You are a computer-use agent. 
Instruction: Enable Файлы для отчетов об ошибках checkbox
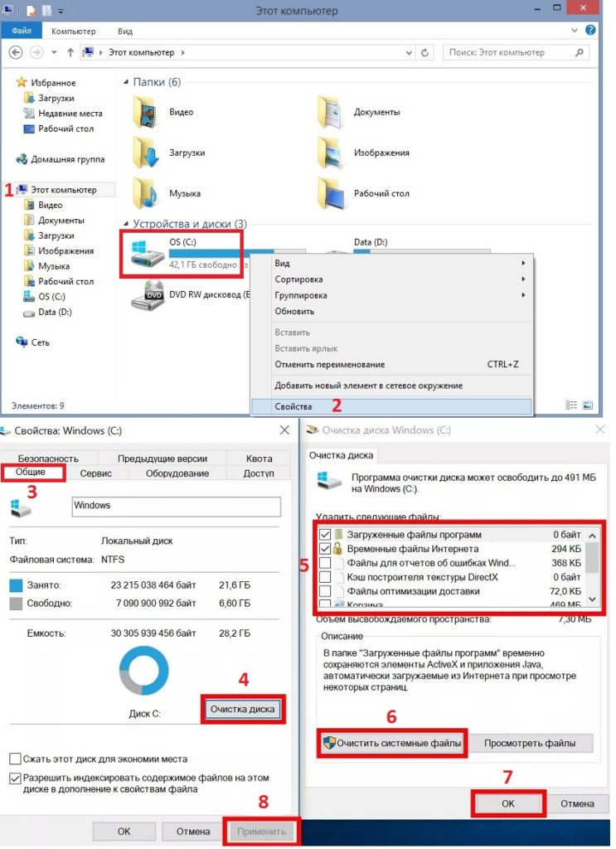click(x=325, y=563)
